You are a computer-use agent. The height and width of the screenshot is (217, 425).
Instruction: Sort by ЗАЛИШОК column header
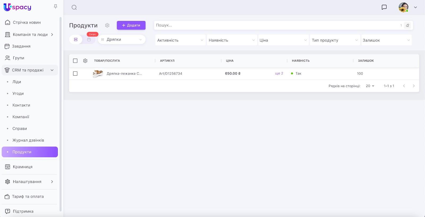366,61
